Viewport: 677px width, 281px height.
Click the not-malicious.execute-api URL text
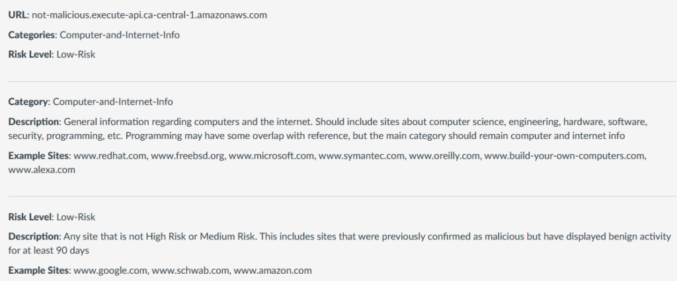(x=149, y=15)
